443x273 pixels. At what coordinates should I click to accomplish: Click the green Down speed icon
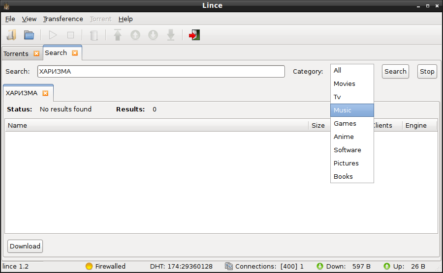pyautogui.click(x=320, y=266)
